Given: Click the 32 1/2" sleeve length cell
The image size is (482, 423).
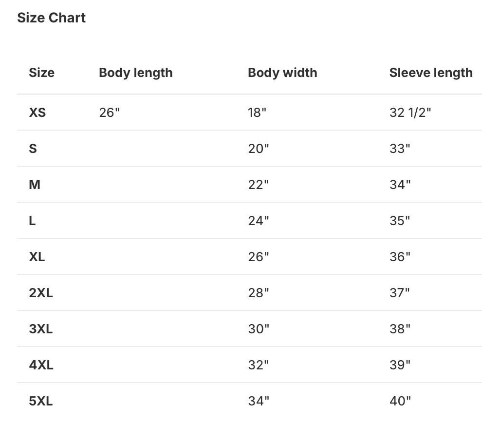Looking at the screenshot, I should 410,113.
